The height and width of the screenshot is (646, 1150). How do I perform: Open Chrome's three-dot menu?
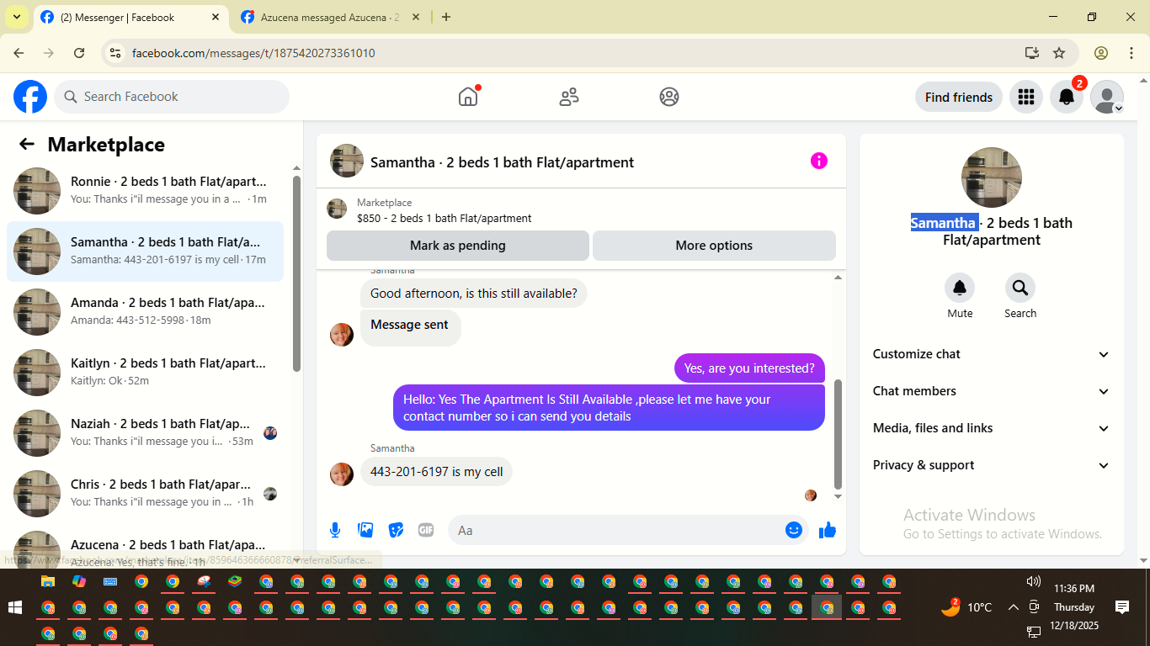(1131, 53)
